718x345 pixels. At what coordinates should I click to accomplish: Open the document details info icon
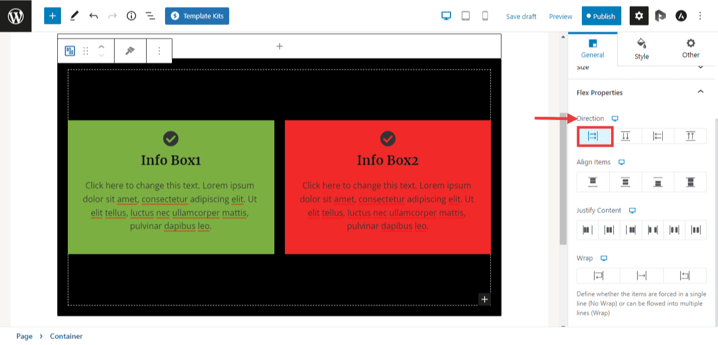coord(131,16)
